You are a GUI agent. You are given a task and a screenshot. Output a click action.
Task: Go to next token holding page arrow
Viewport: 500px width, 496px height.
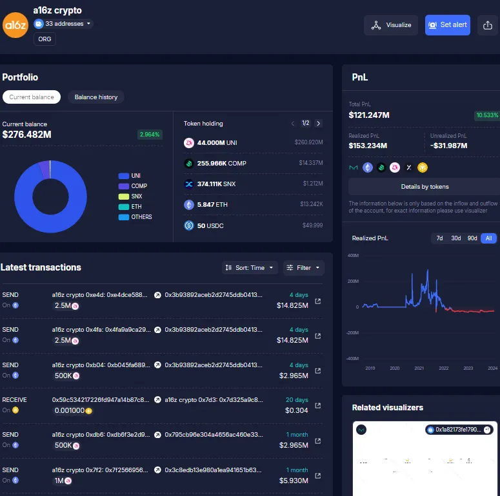(319, 123)
